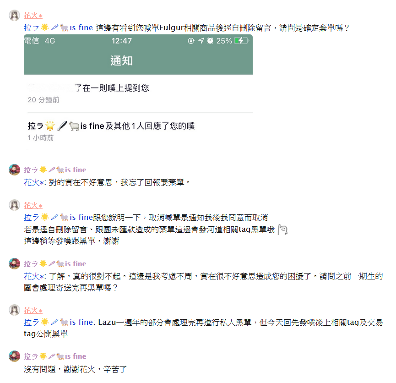
Task: Click the 拉ラ avatar on the last message
Action: tap(14, 356)
